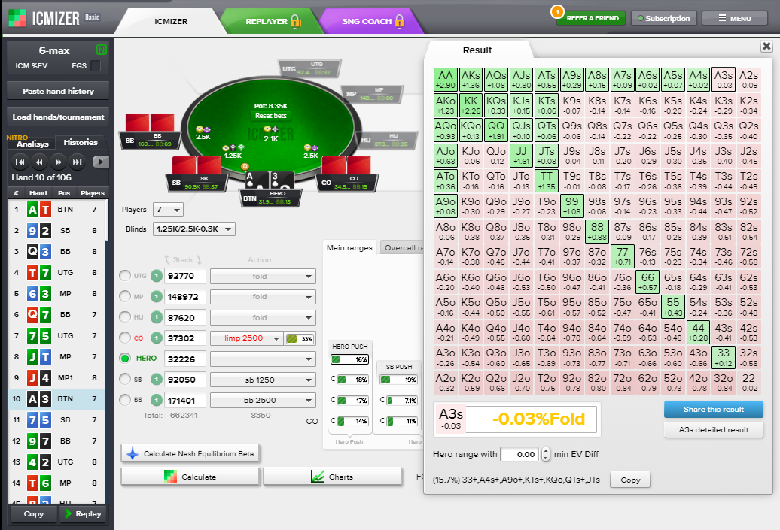The width and height of the screenshot is (780, 530).
Task: Open MP fold action dropdown
Action: [x=264, y=296]
